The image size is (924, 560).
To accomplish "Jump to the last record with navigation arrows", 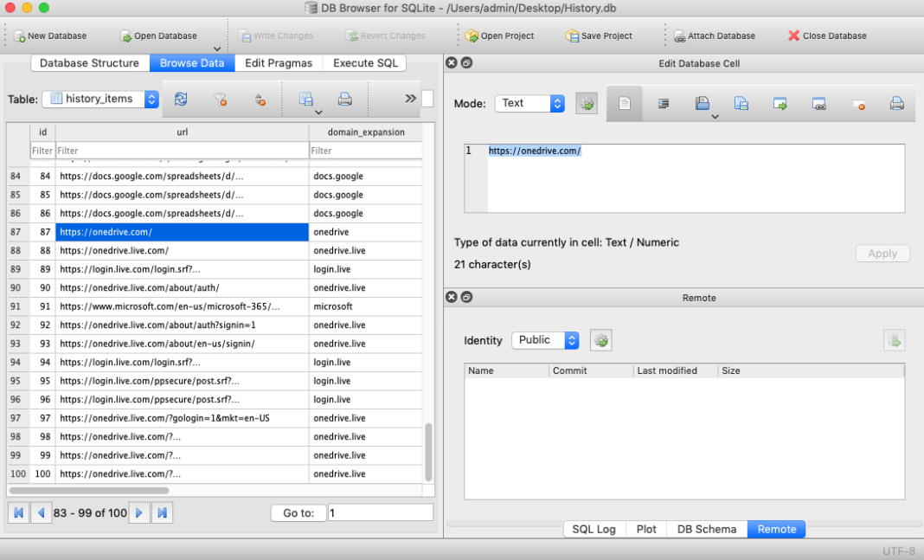I will pyautogui.click(x=162, y=512).
